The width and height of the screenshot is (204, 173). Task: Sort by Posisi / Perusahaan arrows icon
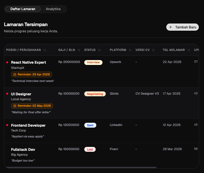[45, 50]
